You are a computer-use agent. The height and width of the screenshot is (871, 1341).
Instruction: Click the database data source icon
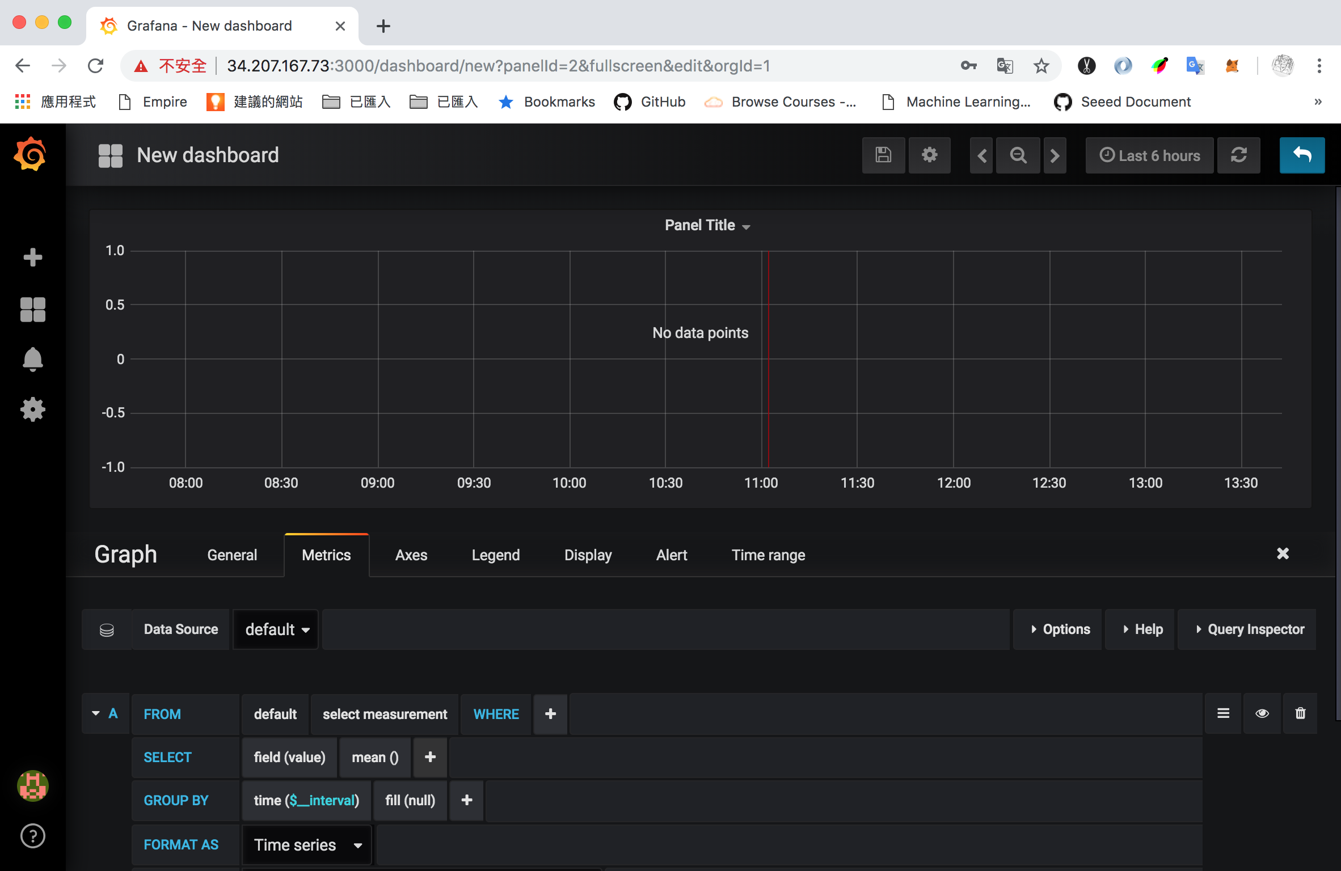107,629
